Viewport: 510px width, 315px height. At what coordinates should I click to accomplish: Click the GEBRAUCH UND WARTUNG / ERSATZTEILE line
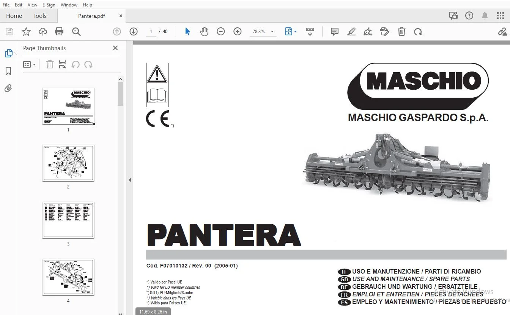point(415,287)
